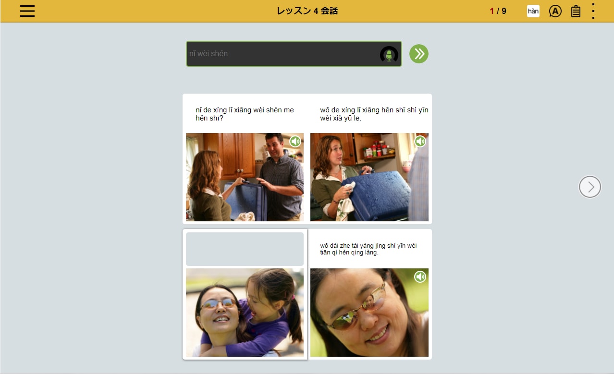Click the circled A speech settings icon

(555, 11)
